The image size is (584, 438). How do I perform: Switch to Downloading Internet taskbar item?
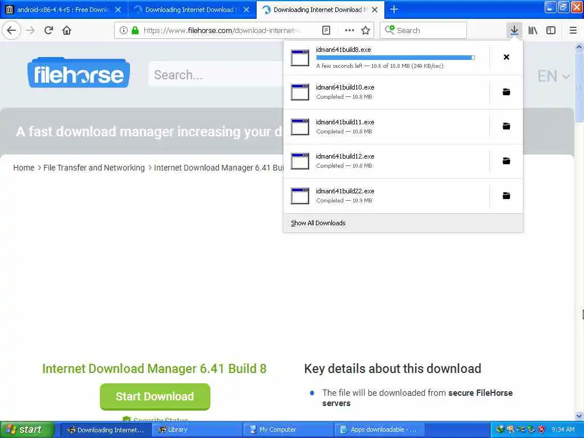tap(106, 430)
